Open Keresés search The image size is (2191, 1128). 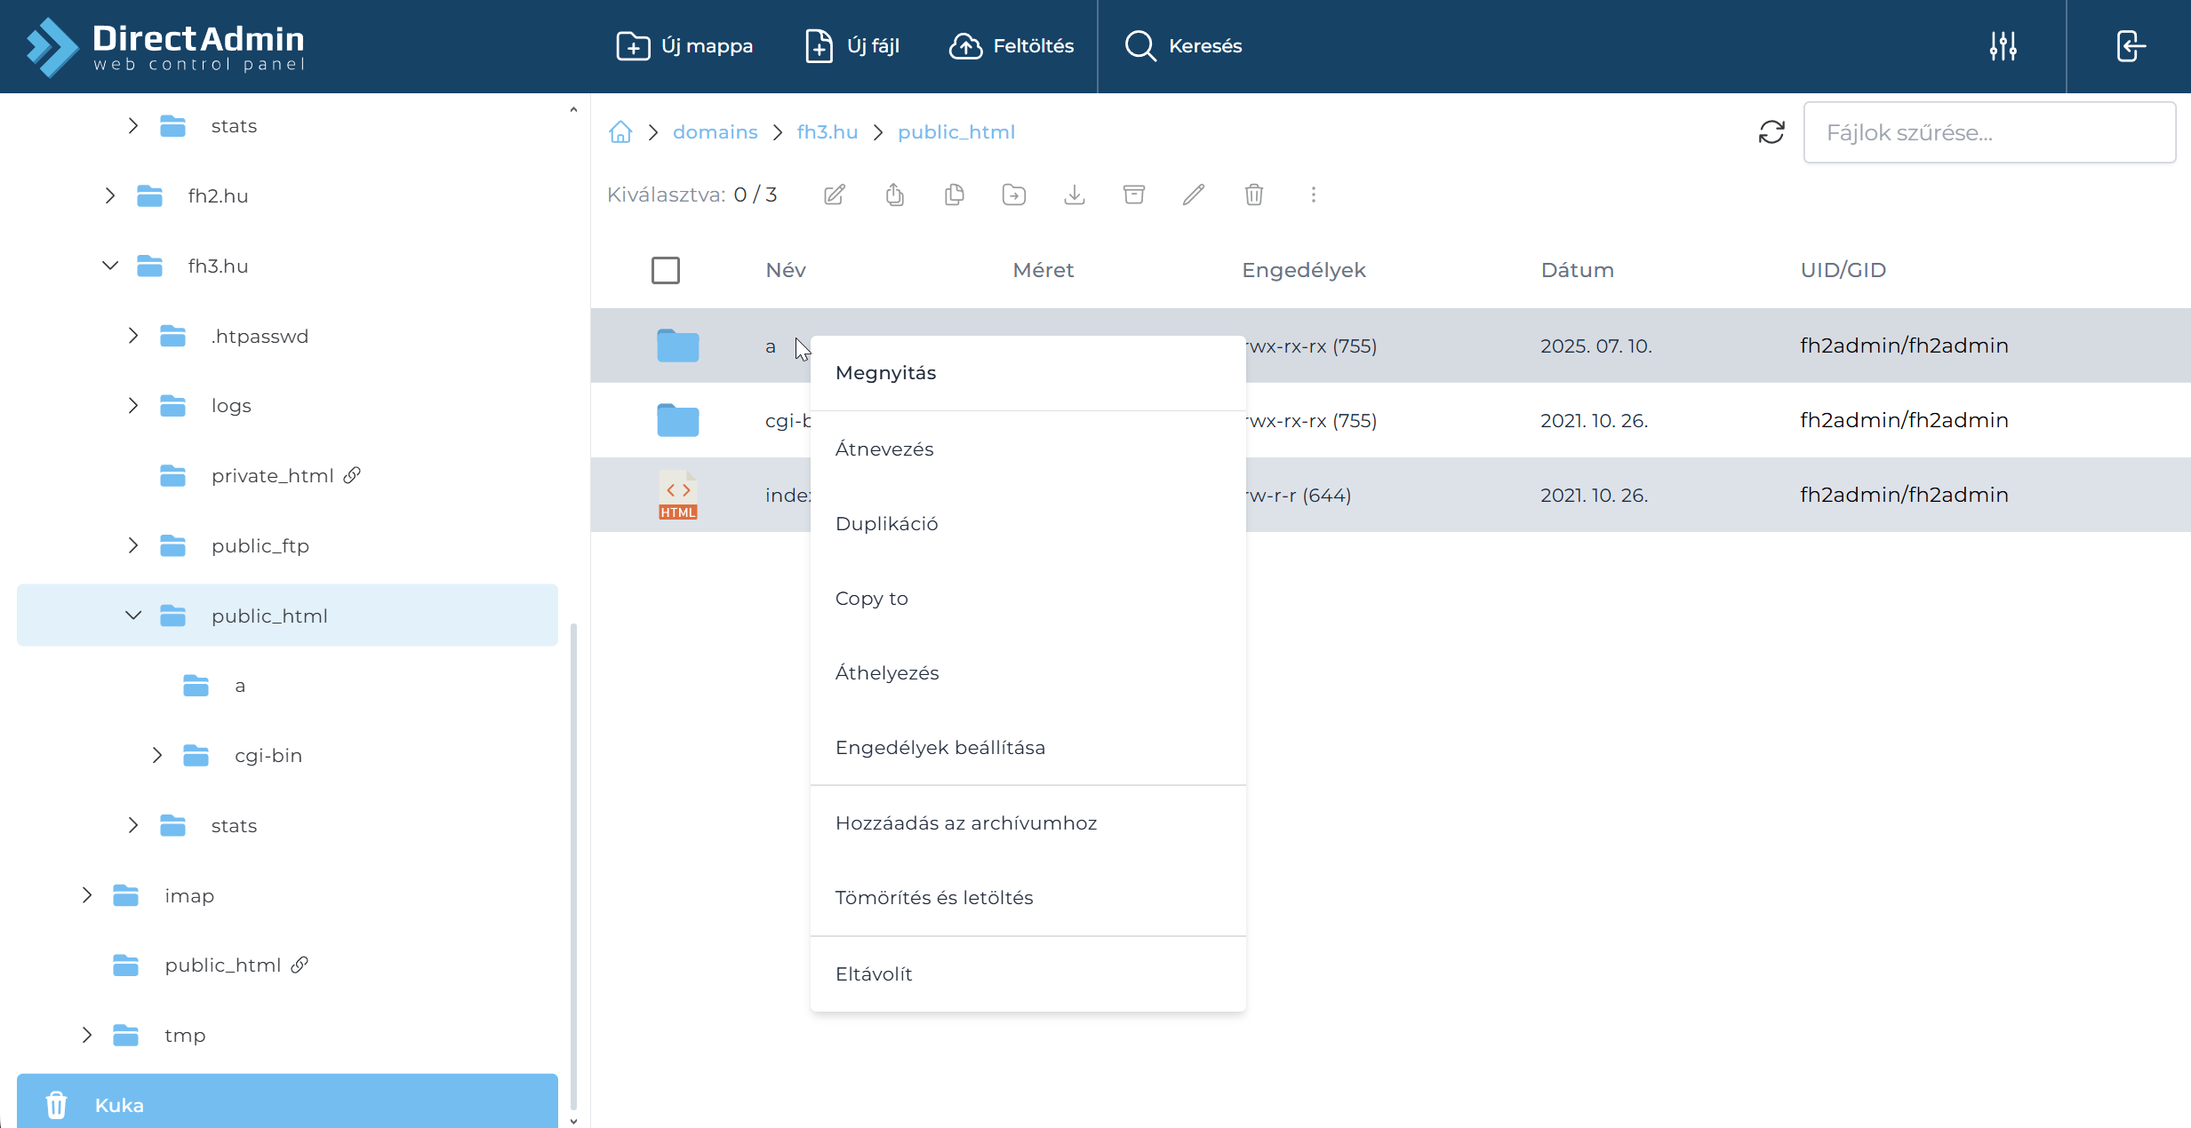click(x=1183, y=46)
